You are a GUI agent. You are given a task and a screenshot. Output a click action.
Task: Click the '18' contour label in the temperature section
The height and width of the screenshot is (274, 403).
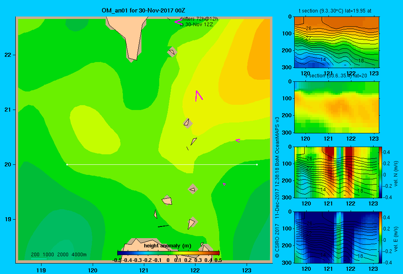(x=361, y=61)
